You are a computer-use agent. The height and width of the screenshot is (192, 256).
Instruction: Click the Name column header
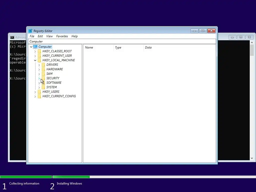[x=98, y=47]
